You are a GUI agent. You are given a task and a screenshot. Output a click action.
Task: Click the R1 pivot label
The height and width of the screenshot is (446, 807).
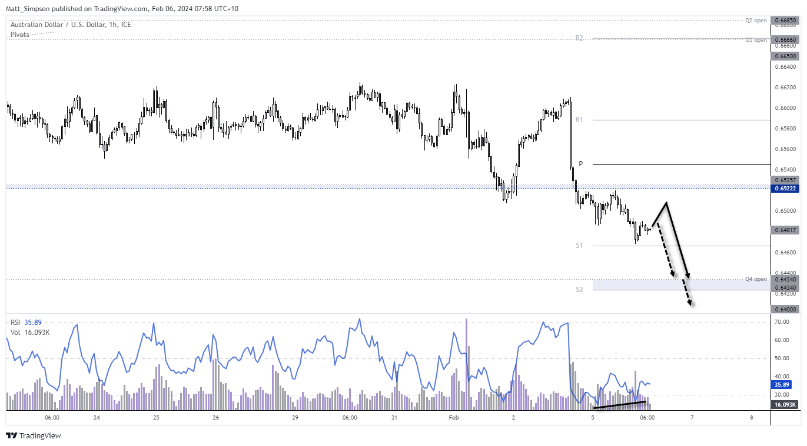click(x=579, y=120)
